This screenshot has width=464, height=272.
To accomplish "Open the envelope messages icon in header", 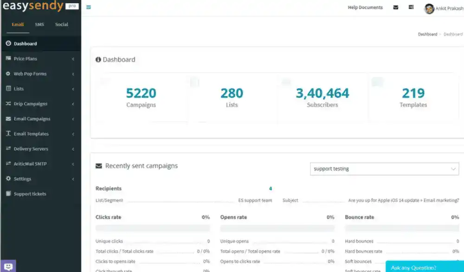I will (x=396, y=7).
